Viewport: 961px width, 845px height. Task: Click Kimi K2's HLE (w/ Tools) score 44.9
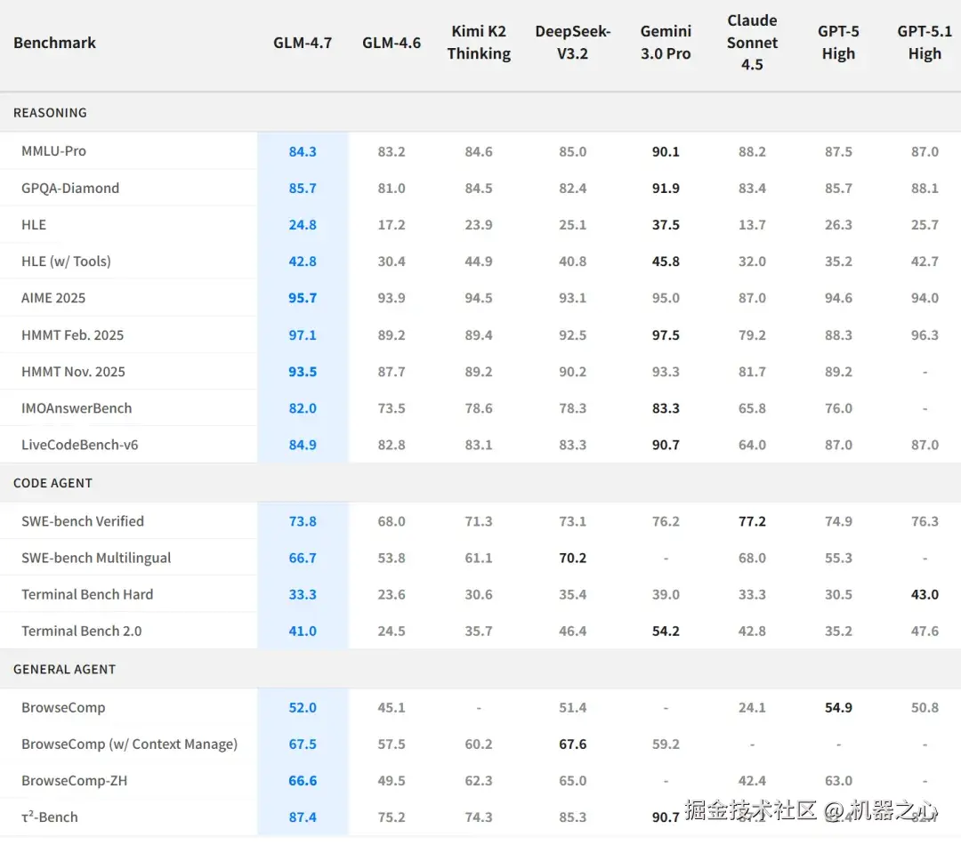point(479,262)
